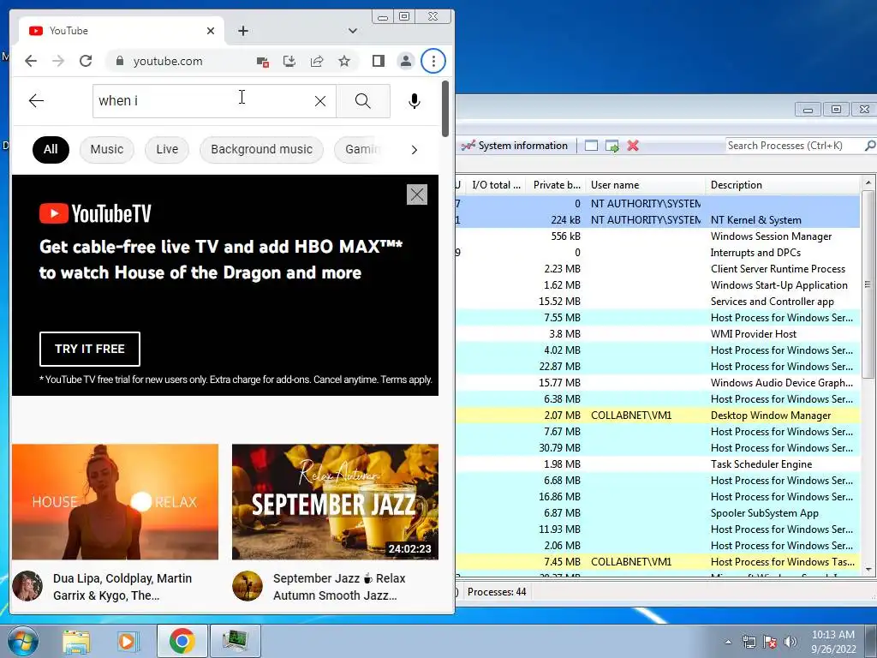Open channel avatar beside September Jazz video

(x=248, y=586)
